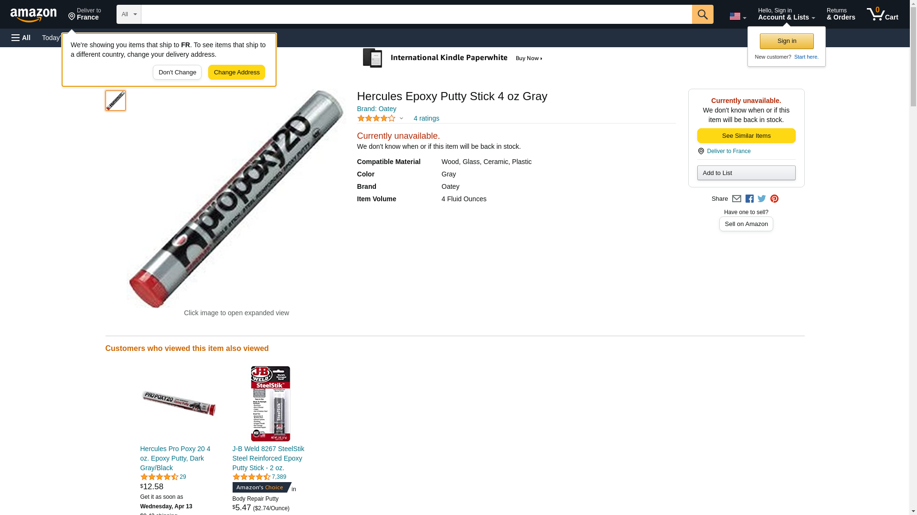Open Account & Lists menu
The height and width of the screenshot is (515, 917).
[786, 14]
